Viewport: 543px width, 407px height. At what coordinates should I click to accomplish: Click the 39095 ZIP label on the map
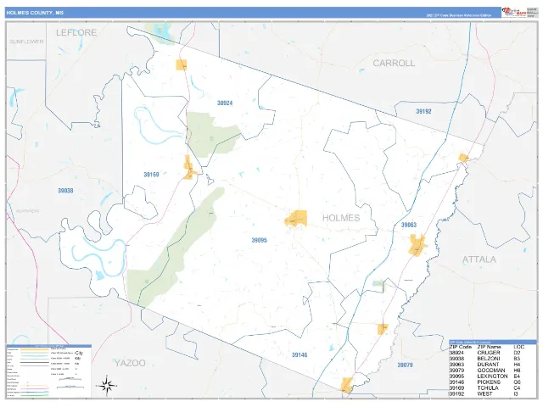[259, 240]
